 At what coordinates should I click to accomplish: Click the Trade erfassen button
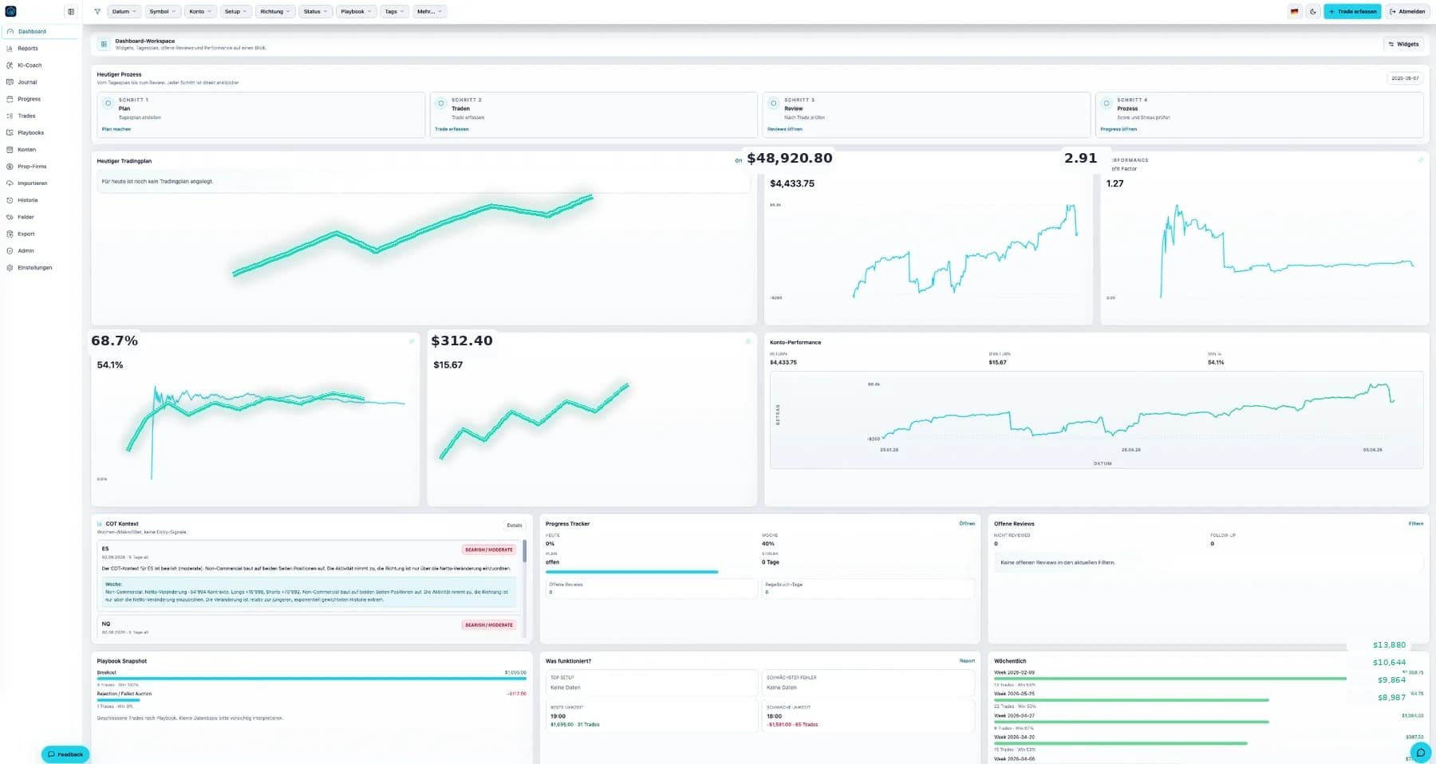(1352, 11)
